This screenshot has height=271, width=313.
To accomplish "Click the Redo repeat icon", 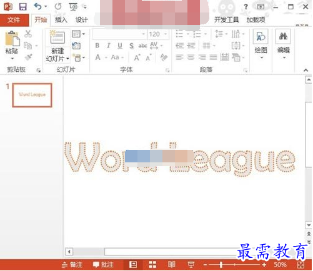I will [x=58, y=7].
